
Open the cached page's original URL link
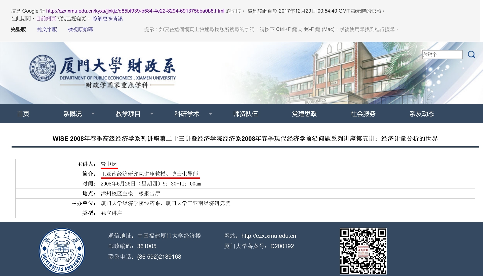tap(135, 11)
